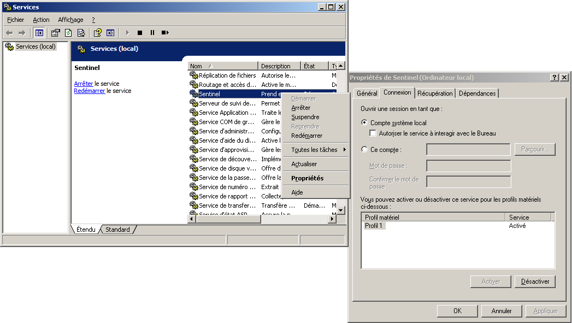Open the Properties toolbar icon in Services
Viewport: 572px width, 323px height.
(x=55, y=33)
